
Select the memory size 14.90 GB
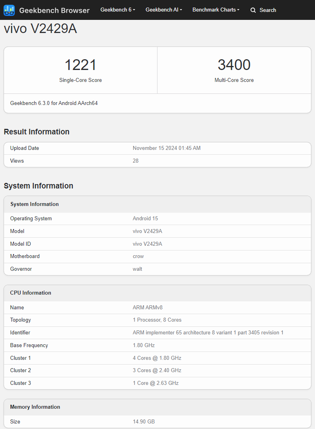point(144,421)
